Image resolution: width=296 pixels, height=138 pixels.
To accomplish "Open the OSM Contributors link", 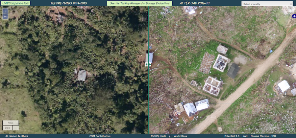I will coord(100,136).
